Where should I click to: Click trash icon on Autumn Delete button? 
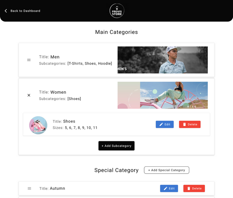click(189, 189)
